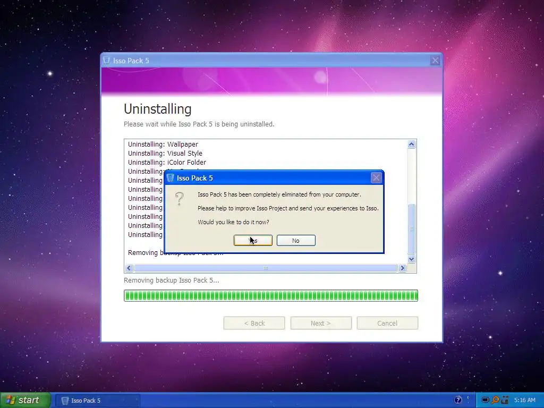
Task: Click the uninstaller window title bar icon
Action: click(106, 61)
